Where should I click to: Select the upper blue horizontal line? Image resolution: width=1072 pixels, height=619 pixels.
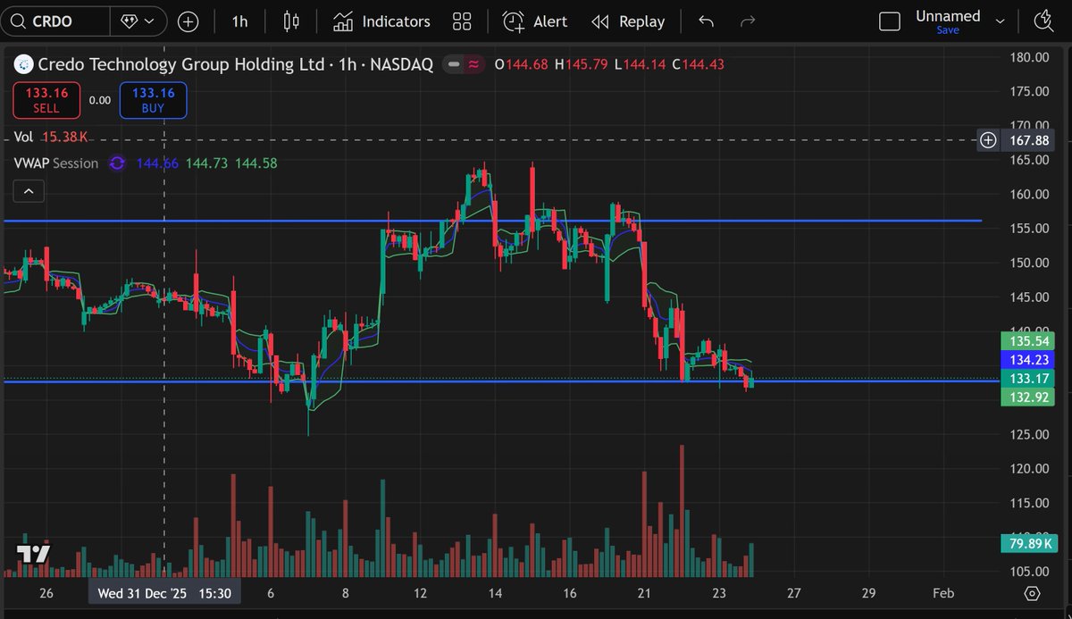click(x=491, y=221)
